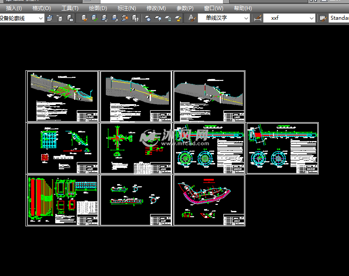Open the Dimension Style brush icon
Viewport: 349px width, 276px height.
point(258,18)
